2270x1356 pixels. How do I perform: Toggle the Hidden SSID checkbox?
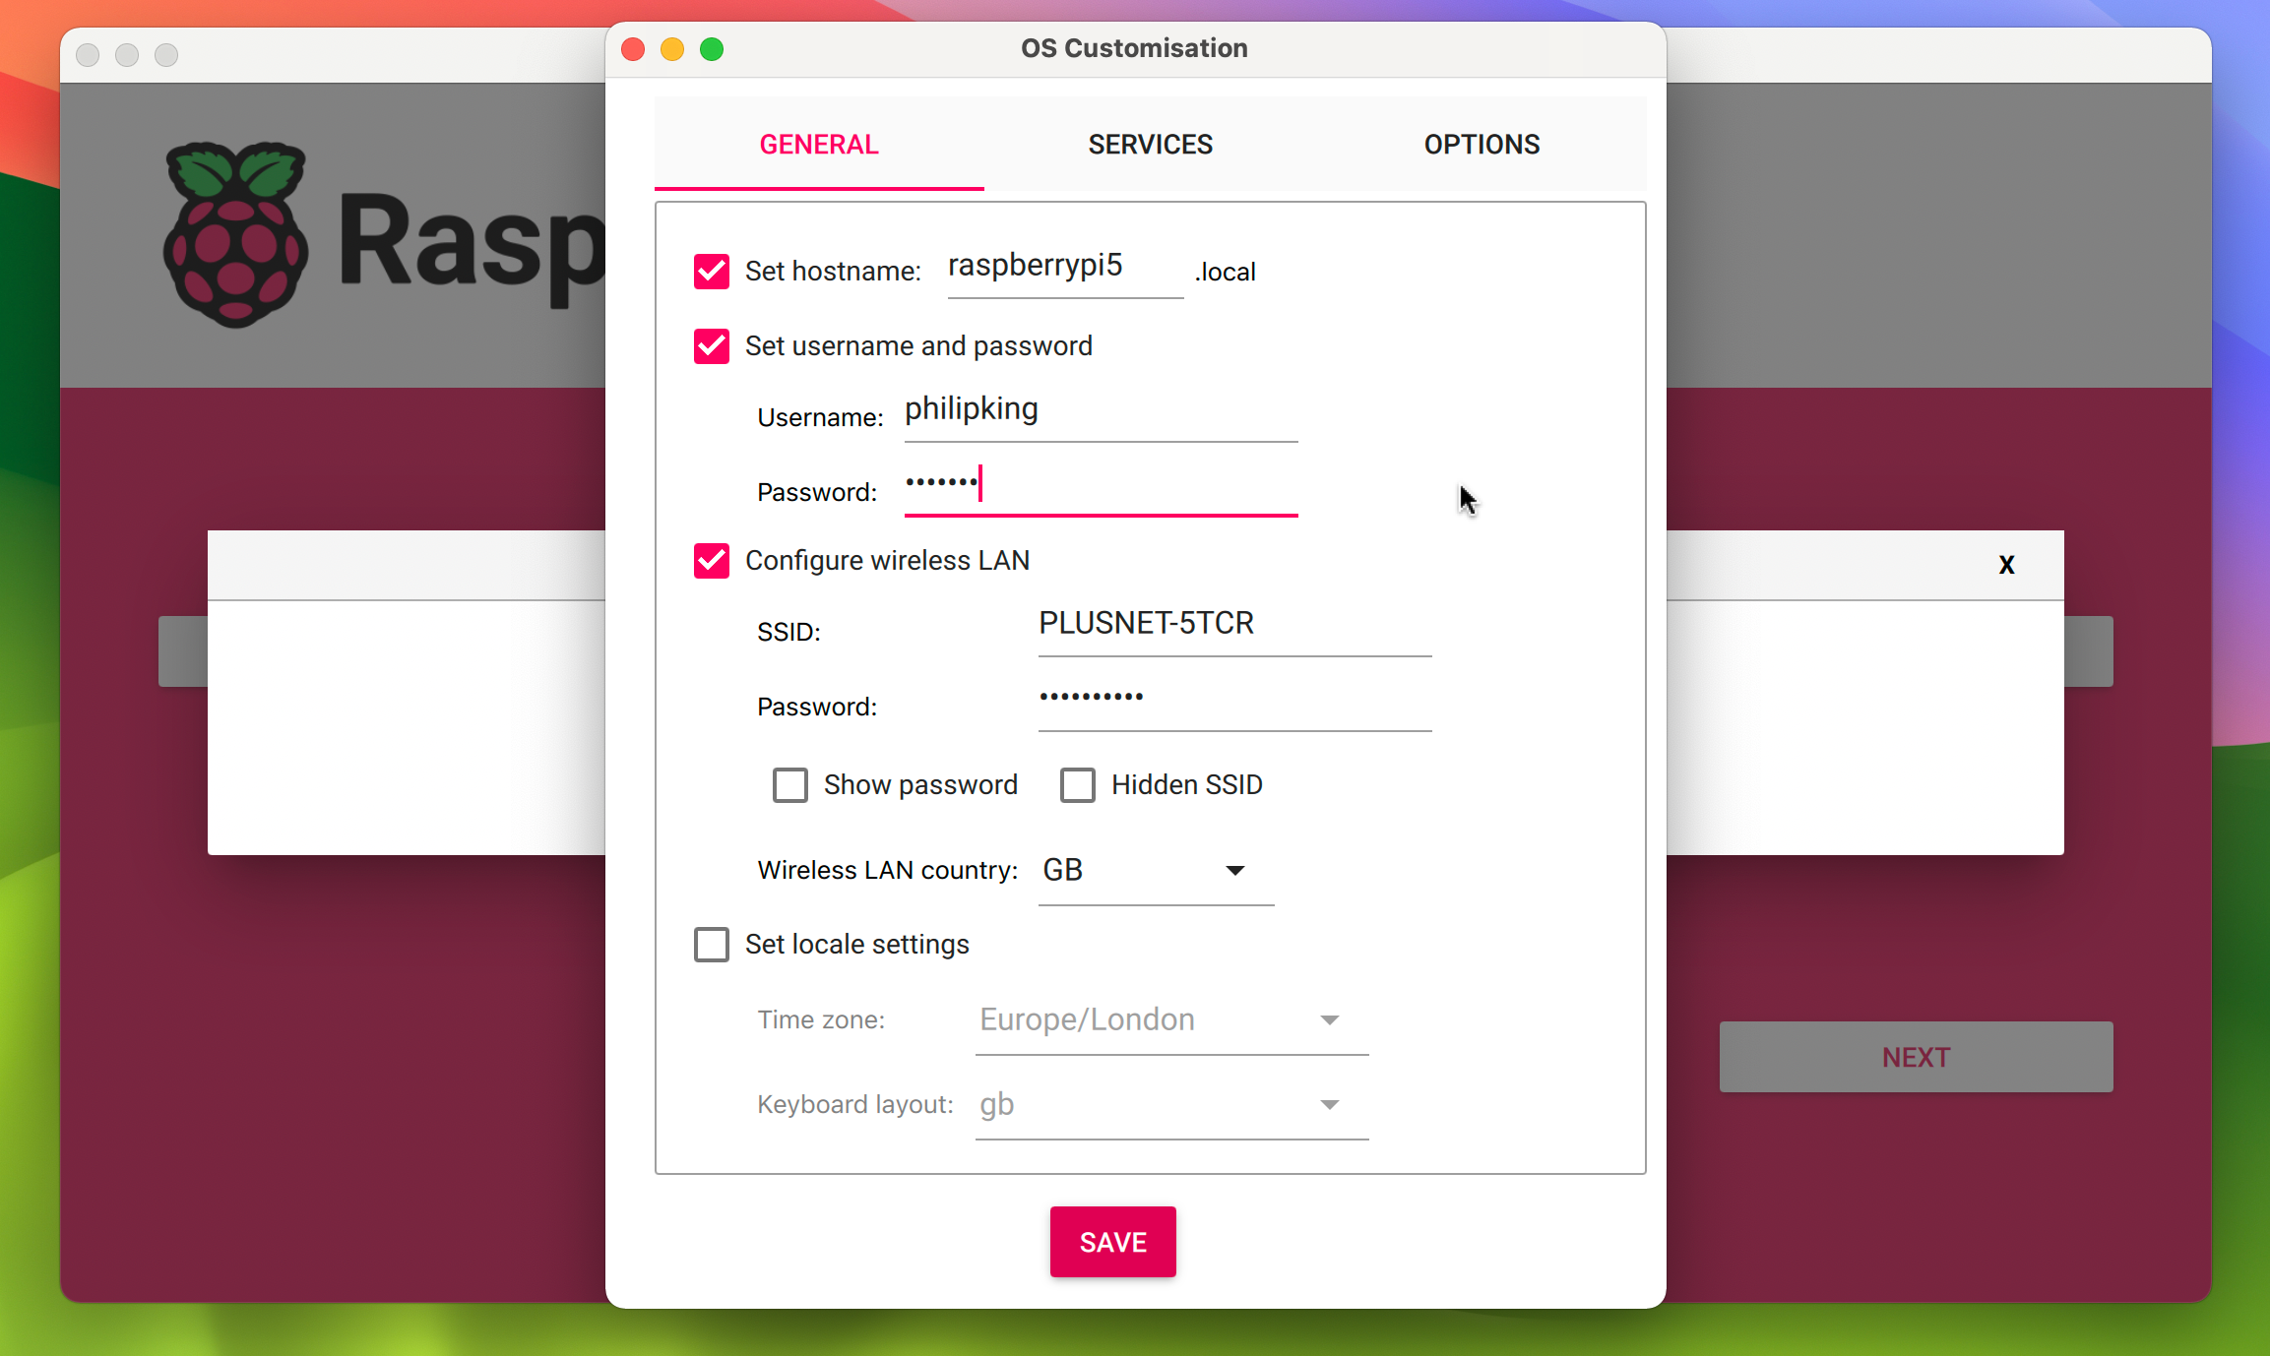pyautogui.click(x=1079, y=784)
